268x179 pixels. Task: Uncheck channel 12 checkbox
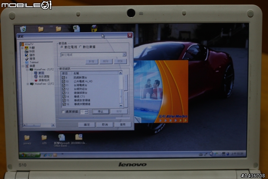tap(64, 89)
